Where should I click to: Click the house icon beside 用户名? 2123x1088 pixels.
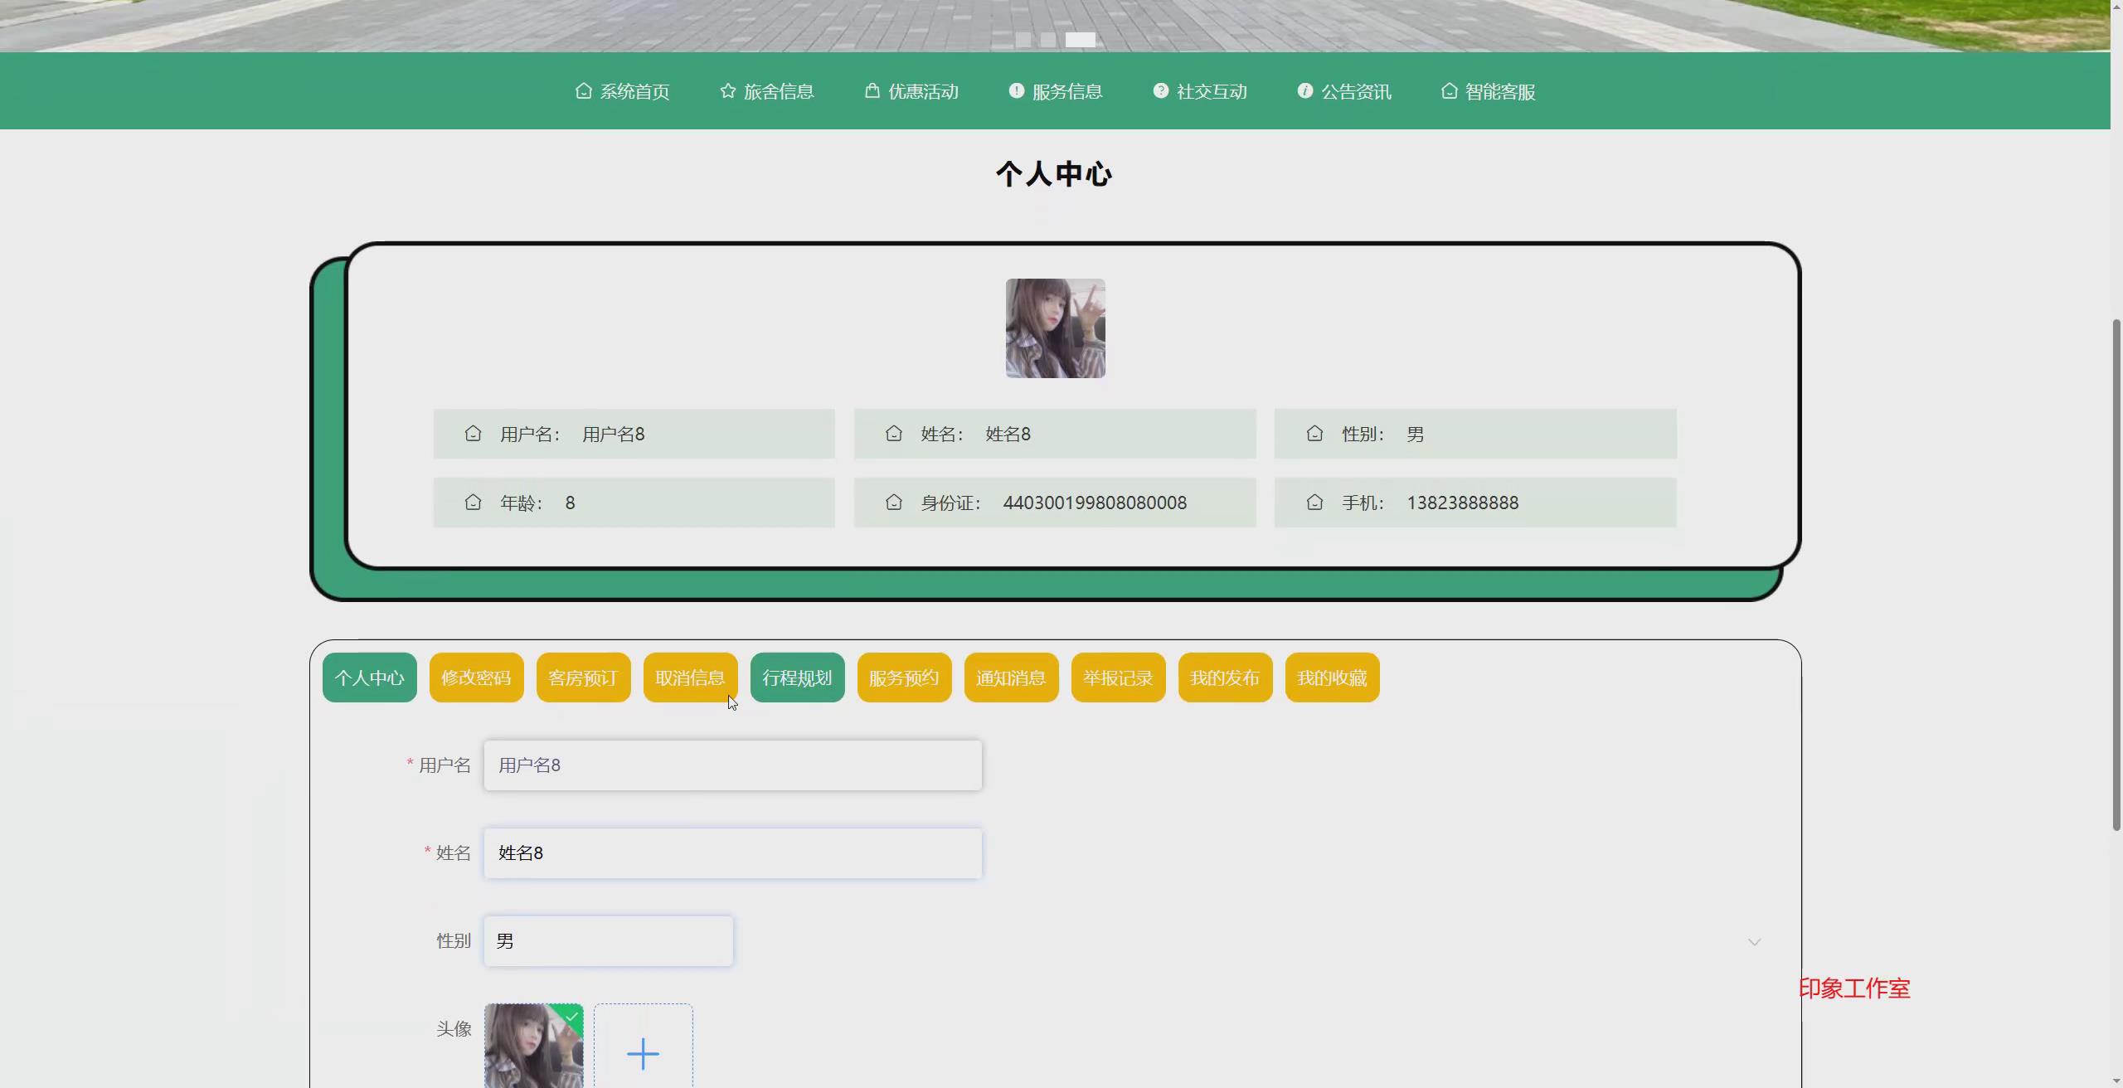tap(473, 433)
